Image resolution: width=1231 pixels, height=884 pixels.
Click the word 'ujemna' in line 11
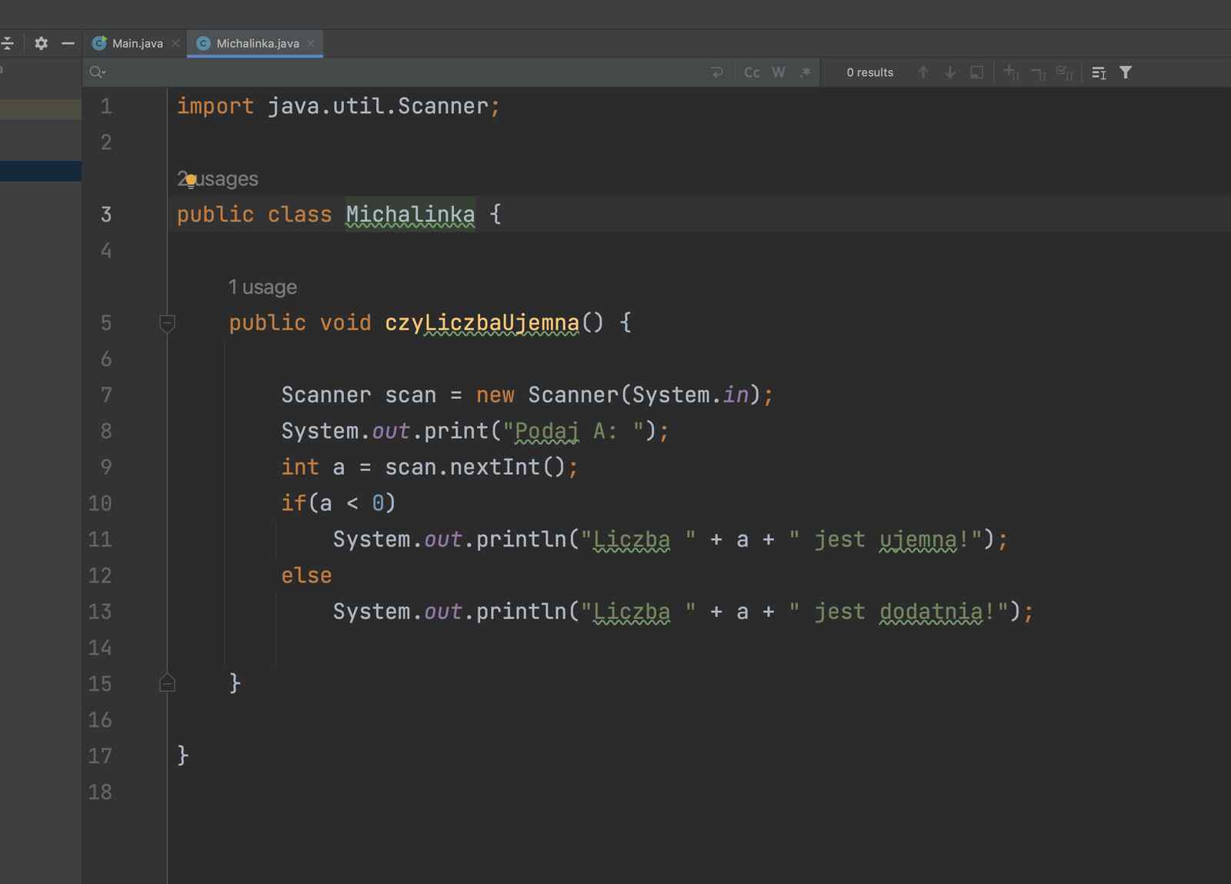tap(918, 540)
